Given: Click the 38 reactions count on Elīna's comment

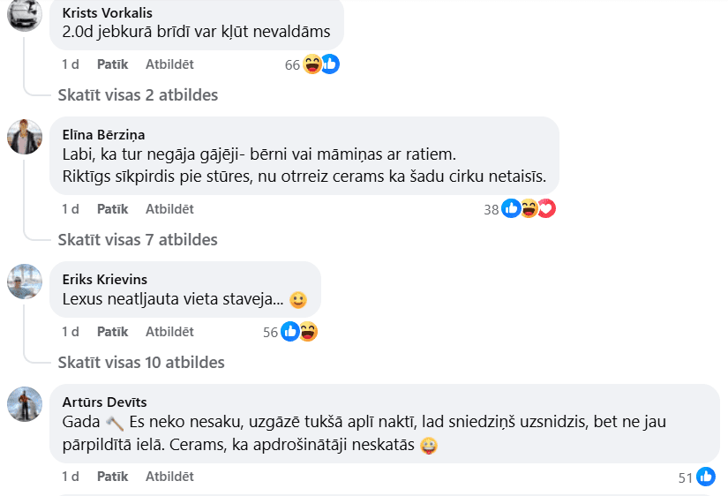Looking at the screenshot, I should coord(491,209).
